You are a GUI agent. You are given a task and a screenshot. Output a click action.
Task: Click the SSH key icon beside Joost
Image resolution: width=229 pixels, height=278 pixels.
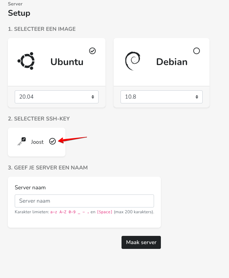click(x=22, y=141)
